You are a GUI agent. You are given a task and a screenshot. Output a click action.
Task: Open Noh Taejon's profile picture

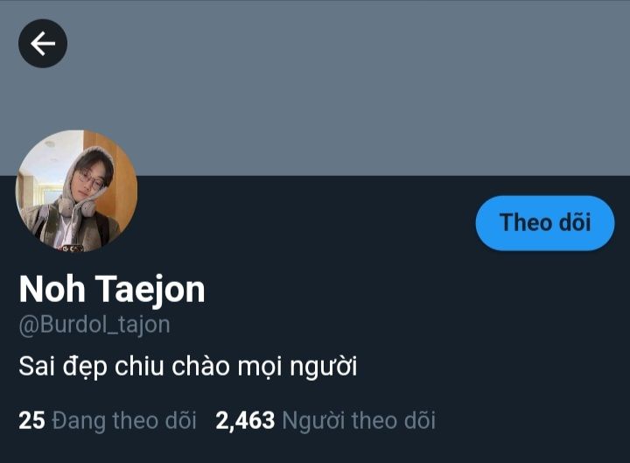tap(76, 191)
